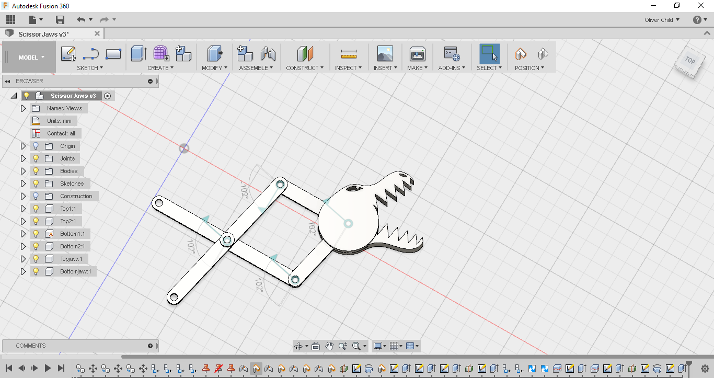
Task: Activate ScissorJaws v3 root component radio
Action: [108, 96]
